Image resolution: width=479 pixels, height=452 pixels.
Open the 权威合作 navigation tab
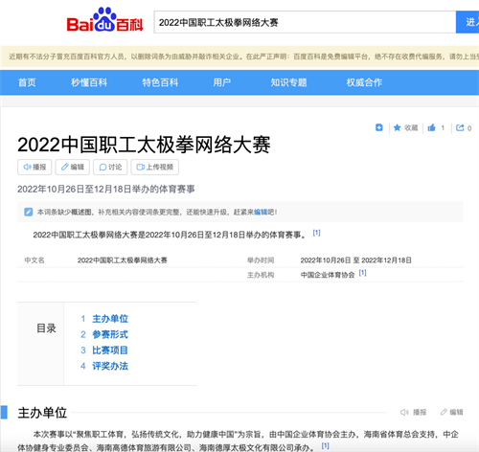[x=364, y=82]
